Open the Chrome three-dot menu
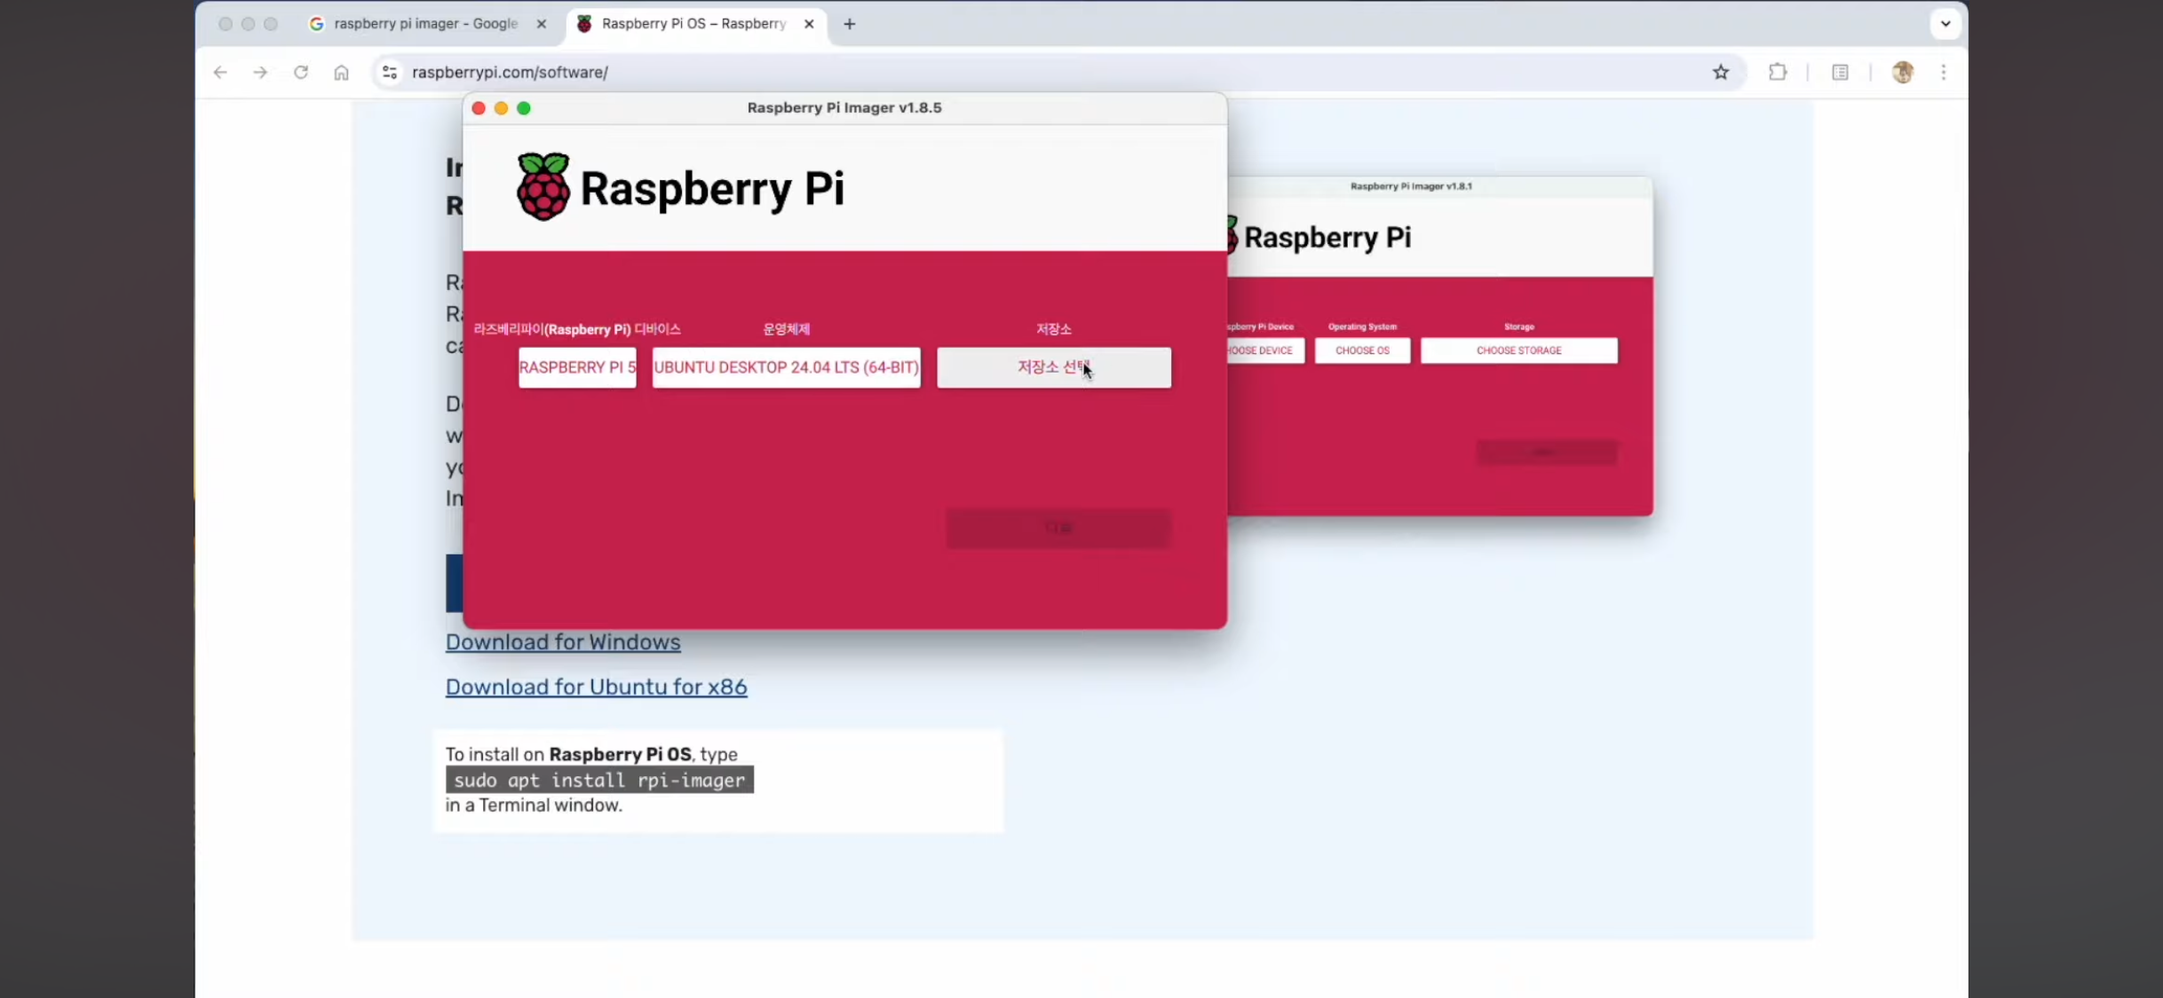The image size is (2163, 998). (x=1944, y=73)
